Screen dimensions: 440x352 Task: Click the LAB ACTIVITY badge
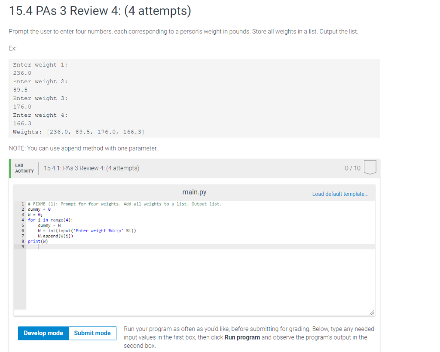point(24,168)
